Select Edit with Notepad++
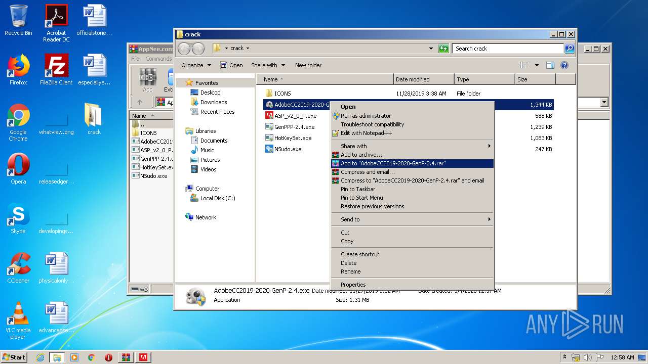This screenshot has height=364, width=648. (x=412, y=133)
